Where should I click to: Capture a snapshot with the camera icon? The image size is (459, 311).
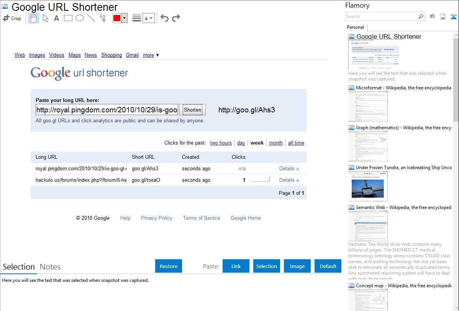point(432,16)
